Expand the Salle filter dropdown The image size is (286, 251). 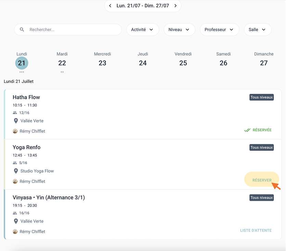258,29
